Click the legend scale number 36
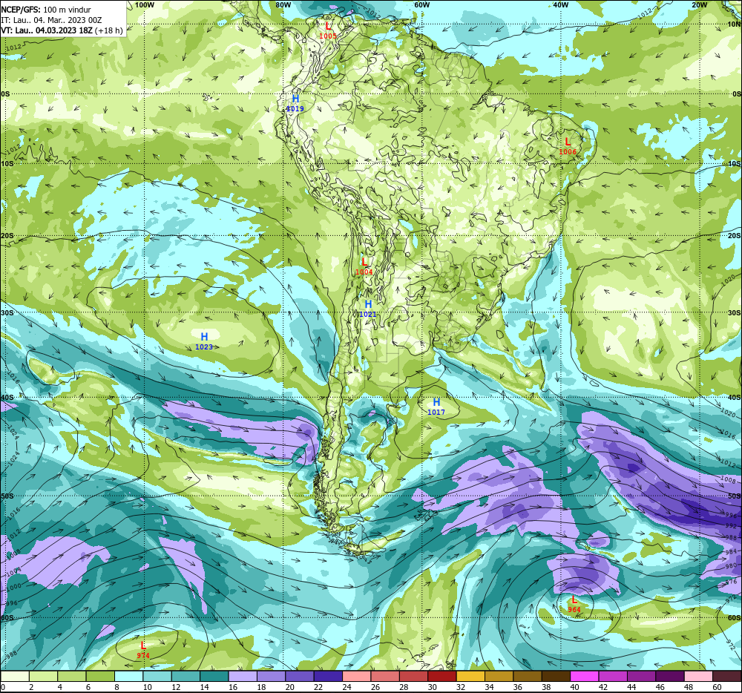742x693 pixels. (518, 687)
